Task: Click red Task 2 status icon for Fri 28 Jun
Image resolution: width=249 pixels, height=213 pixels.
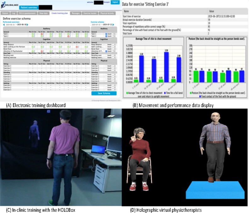Action: 68,36
